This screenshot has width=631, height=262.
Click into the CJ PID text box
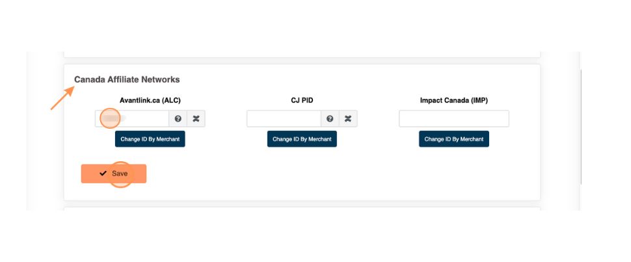(x=284, y=119)
